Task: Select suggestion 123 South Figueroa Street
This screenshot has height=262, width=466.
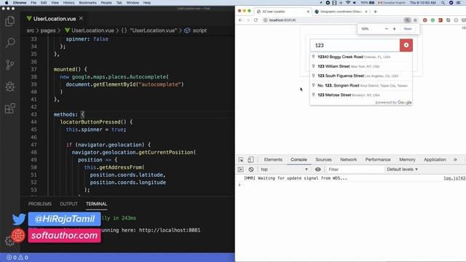Action: pos(361,76)
